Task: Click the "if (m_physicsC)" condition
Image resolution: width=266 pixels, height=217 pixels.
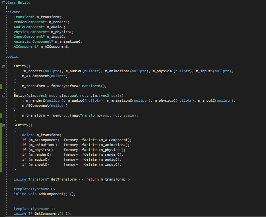Action: point(38,150)
